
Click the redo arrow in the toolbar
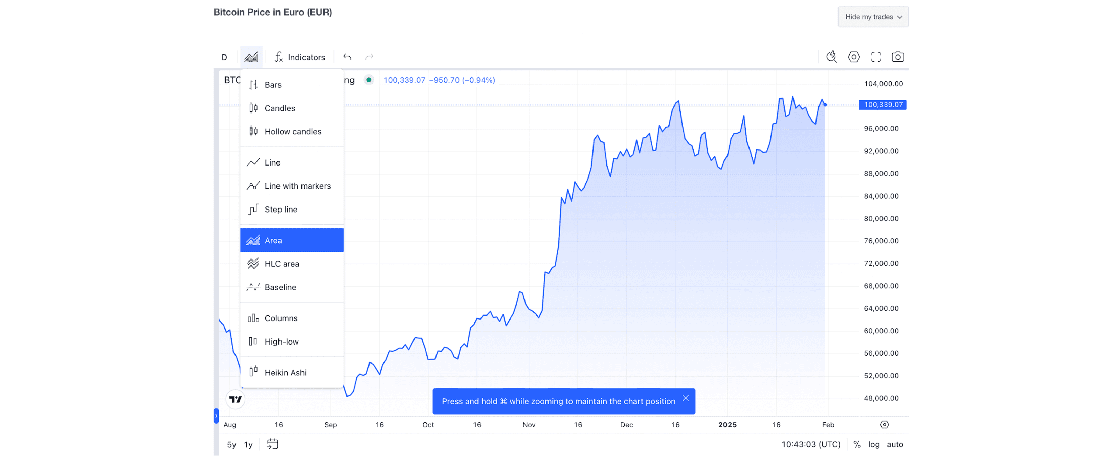coord(369,57)
